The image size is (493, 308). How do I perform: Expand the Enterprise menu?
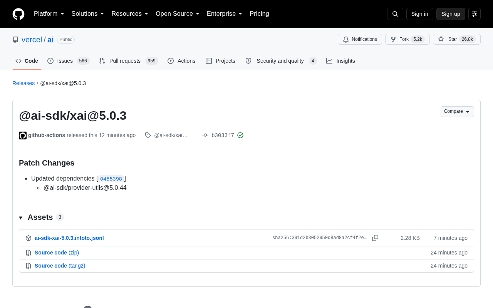[225, 14]
